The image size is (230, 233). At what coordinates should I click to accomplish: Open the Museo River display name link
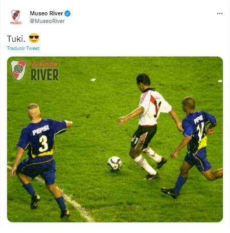[x=47, y=13]
